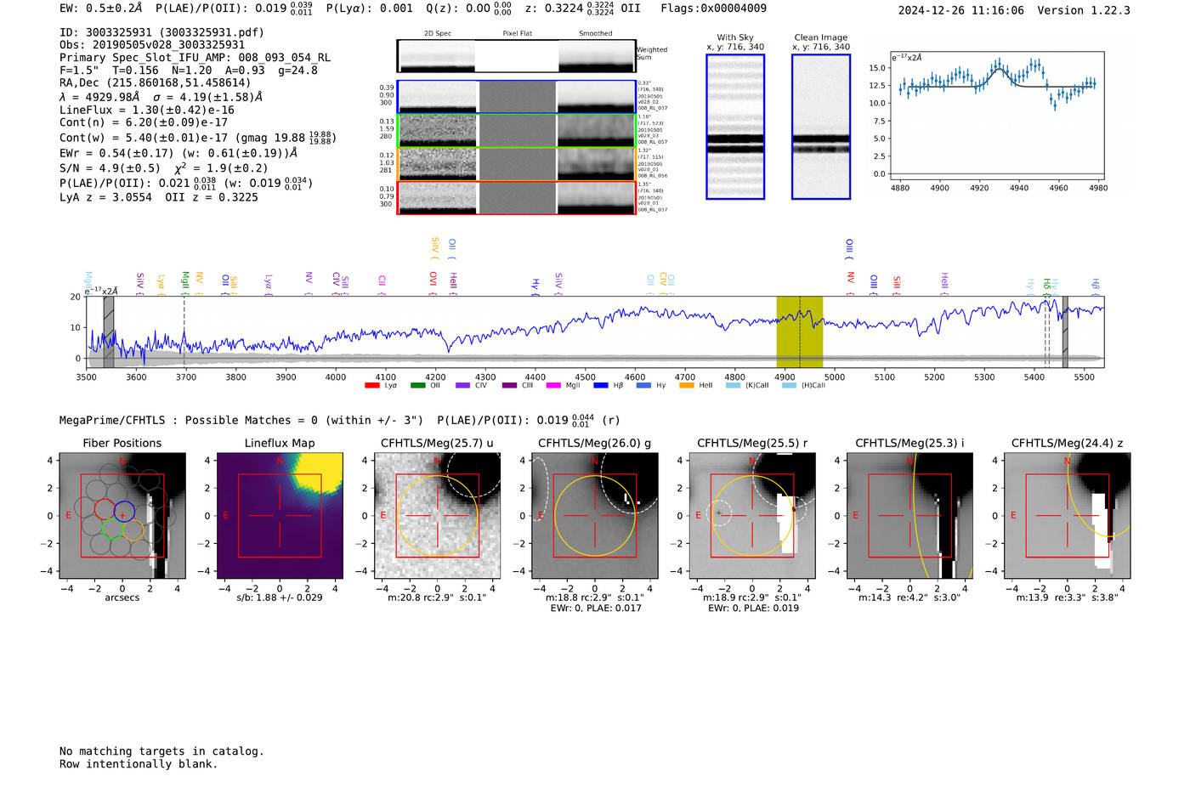Select the CFHTLS/Meg(25.3) i image
Viewport: 1190px width, 810px height.
(909, 516)
